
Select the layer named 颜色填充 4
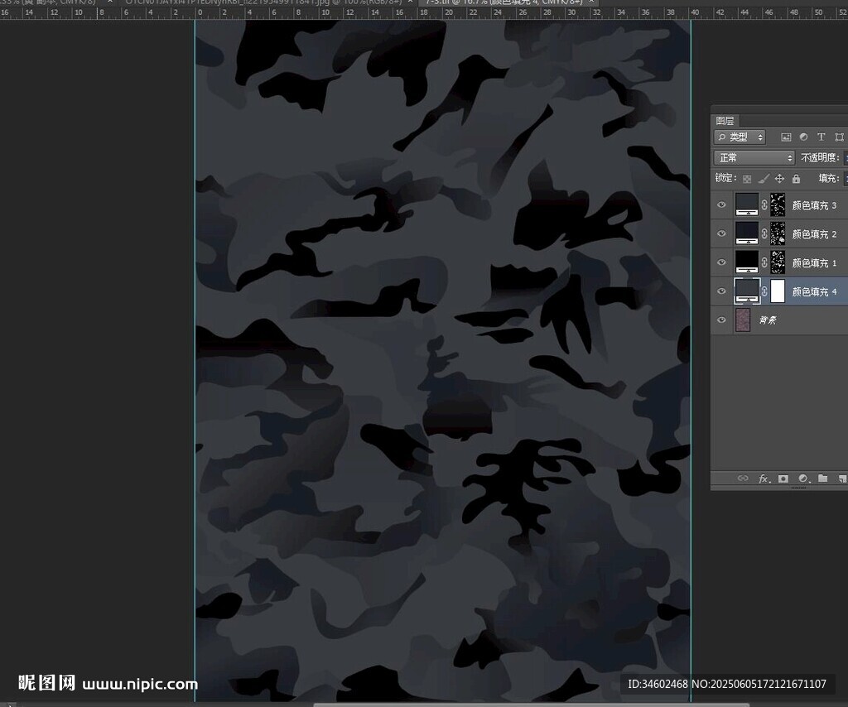click(x=814, y=291)
